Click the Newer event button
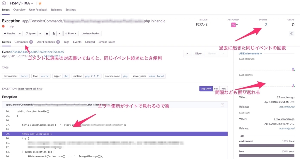300x159 pixels. (x=212, y=53)
